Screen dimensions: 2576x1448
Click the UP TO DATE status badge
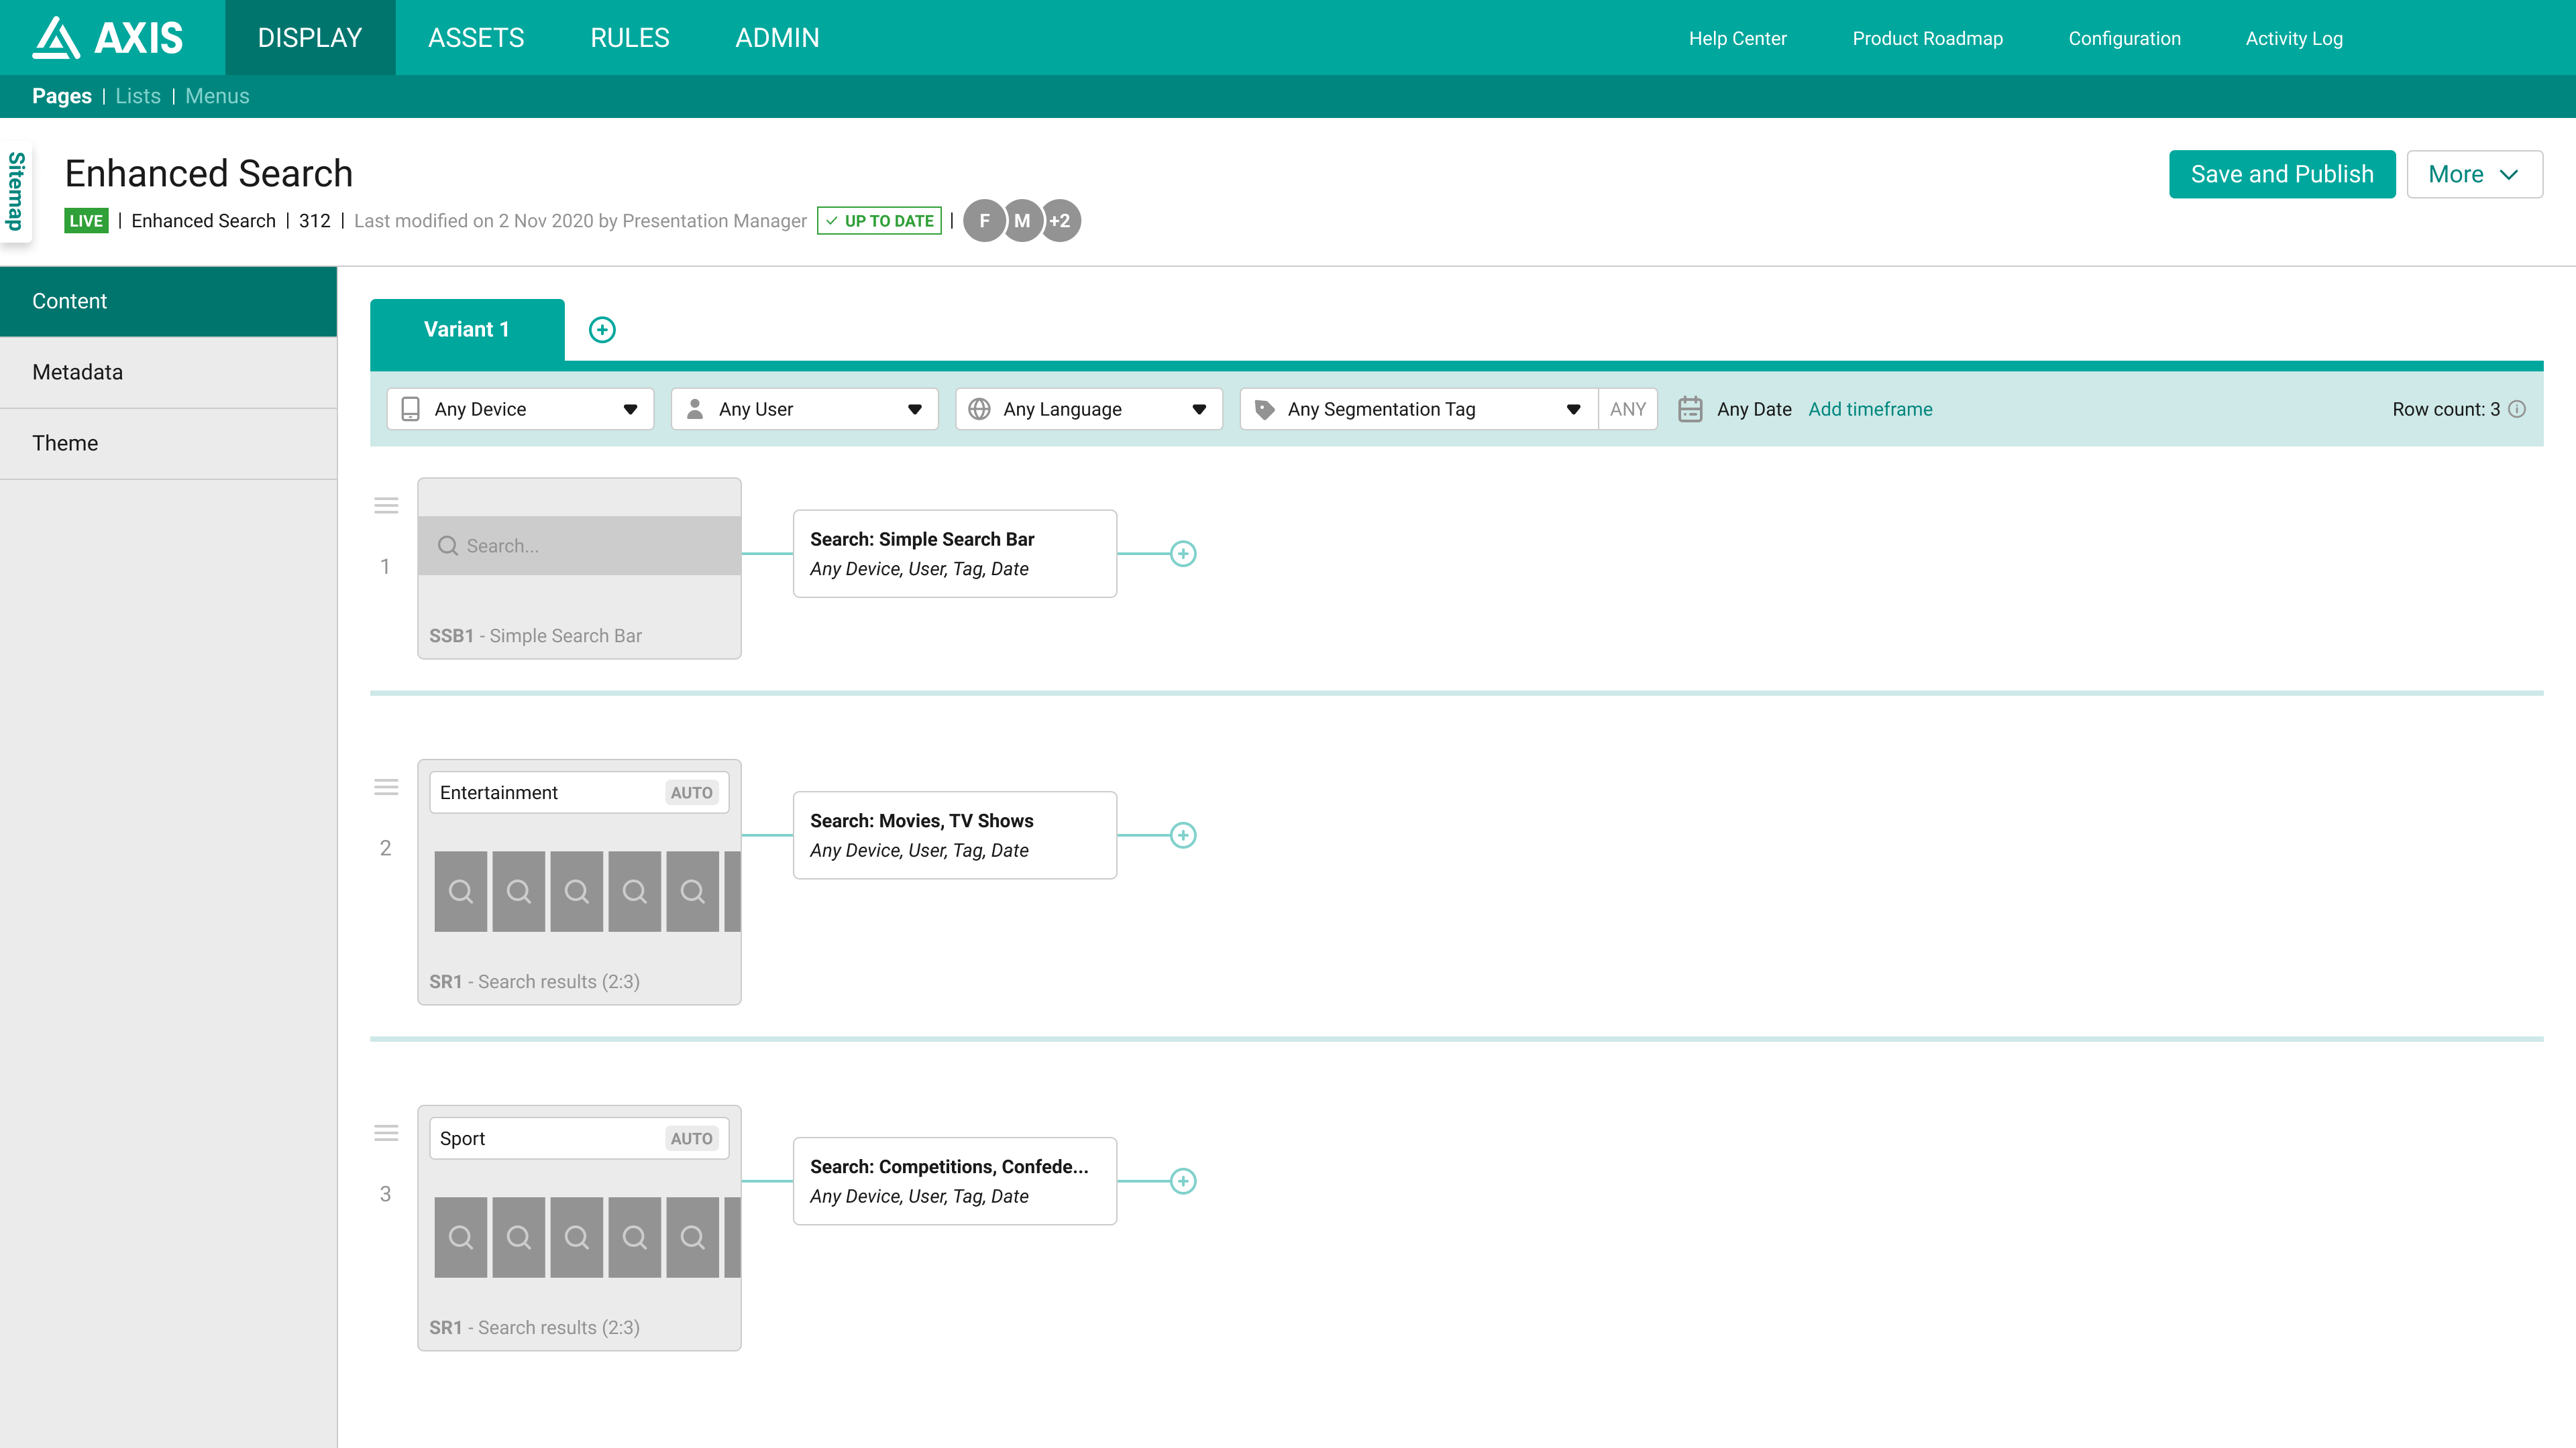pos(879,221)
